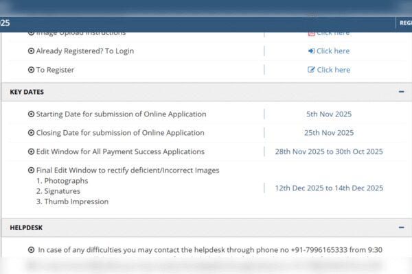The width and height of the screenshot is (412, 274).
Task: Click the Already Registered? To Login label
Action: tap(85, 51)
